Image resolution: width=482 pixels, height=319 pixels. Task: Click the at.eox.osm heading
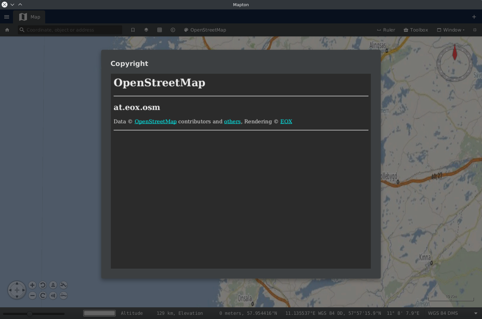coord(137,107)
